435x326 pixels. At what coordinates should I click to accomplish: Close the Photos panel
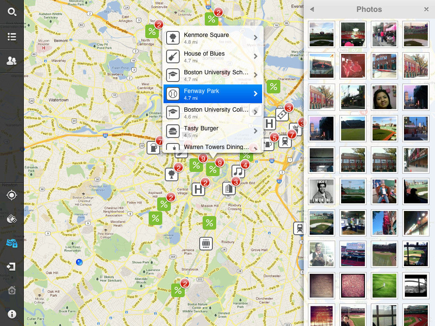(x=427, y=9)
